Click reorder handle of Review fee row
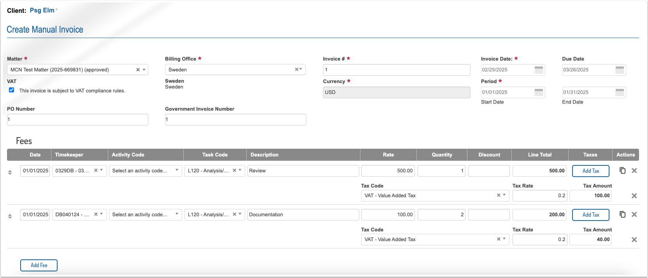Viewport: 648px width, 278px height. click(x=10, y=172)
